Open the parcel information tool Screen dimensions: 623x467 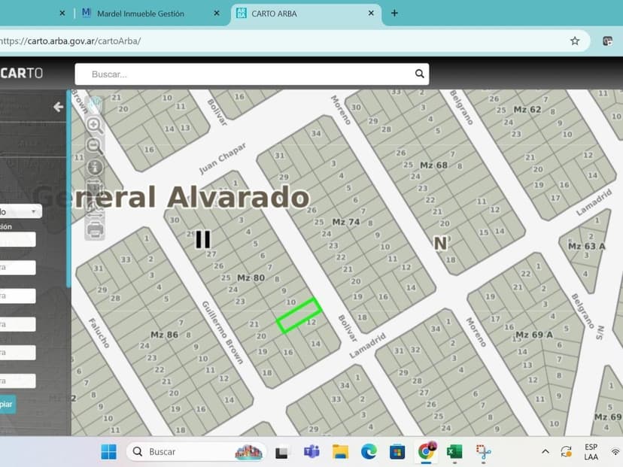(94, 166)
